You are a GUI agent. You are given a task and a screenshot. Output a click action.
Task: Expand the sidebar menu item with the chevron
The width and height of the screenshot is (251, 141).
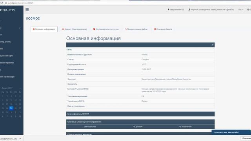pyautogui.click(x=20, y=28)
